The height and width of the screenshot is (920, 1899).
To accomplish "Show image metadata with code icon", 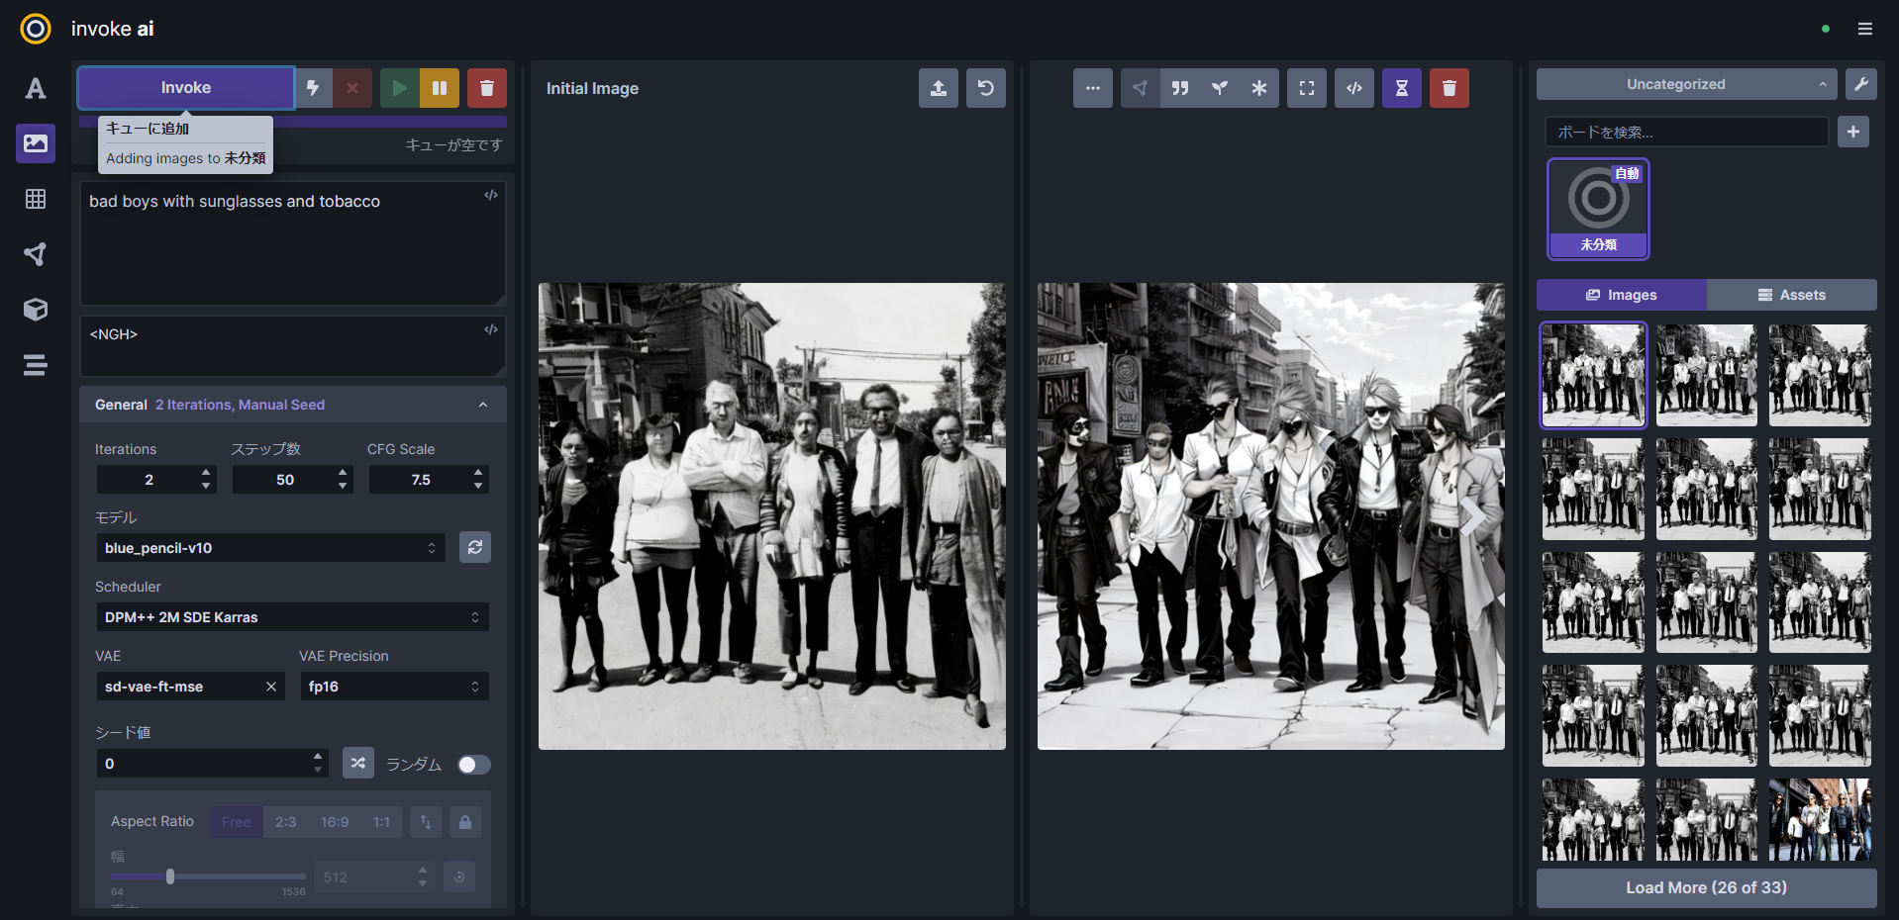I will [x=1354, y=88].
